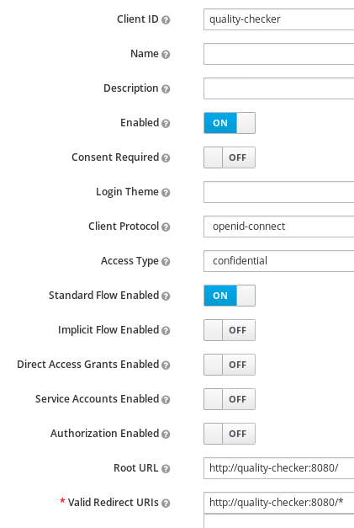Click the Root URL input field
Viewport: 354px width, 528px height.
pyautogui.click(x=278, y=468)
